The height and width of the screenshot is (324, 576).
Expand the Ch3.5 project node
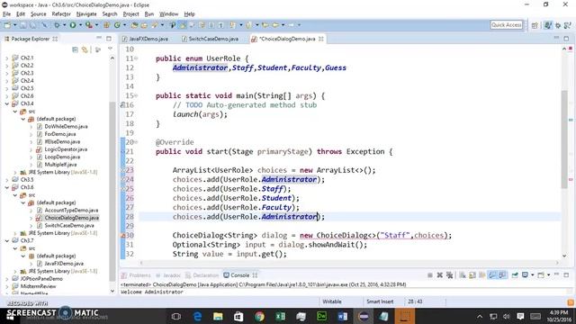click(x=7, y=180)
